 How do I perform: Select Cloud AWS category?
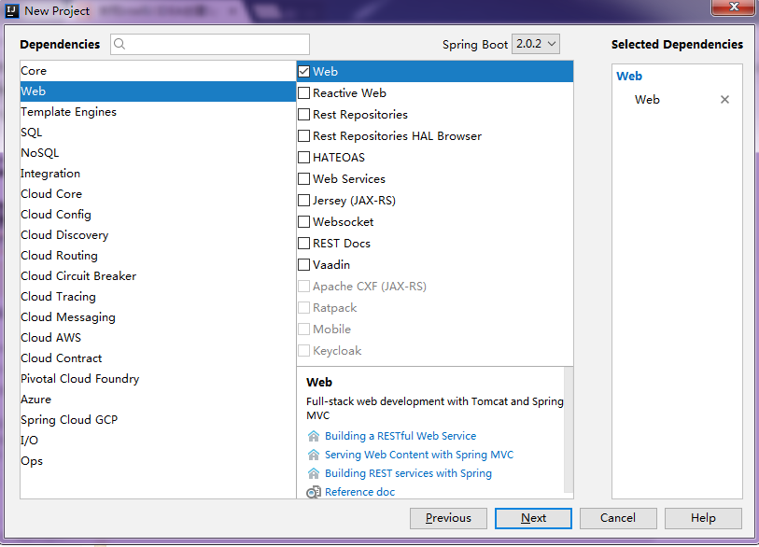click(x=158, y=337)
